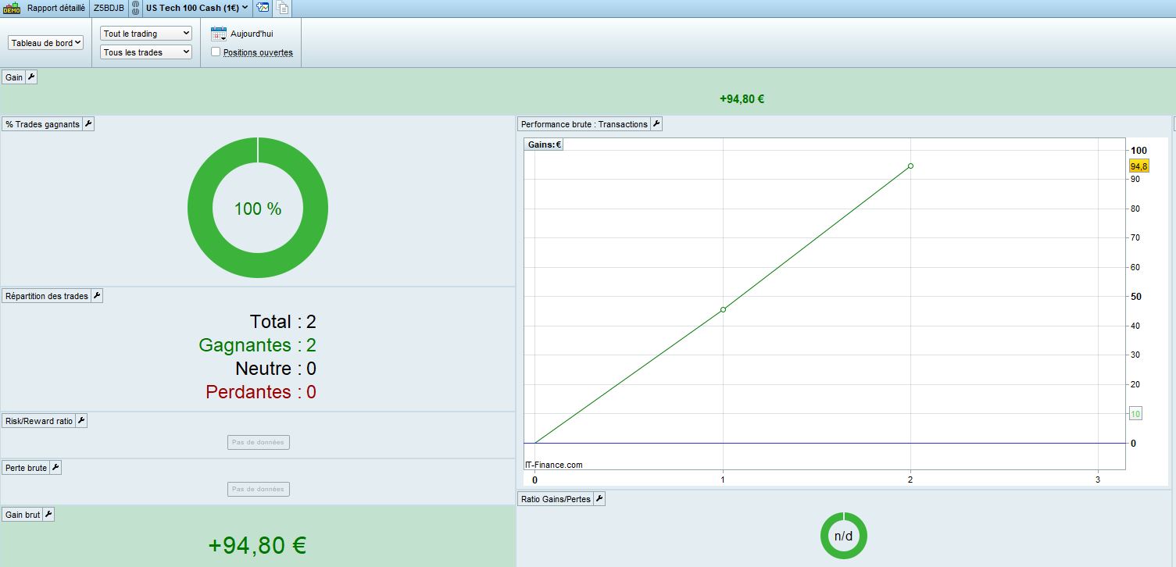This screenshot has width=1176, height=567.
Task: Open wrench settings for Risk/Reward ratio
Action: pyautogui.click(x=81, y=421)
